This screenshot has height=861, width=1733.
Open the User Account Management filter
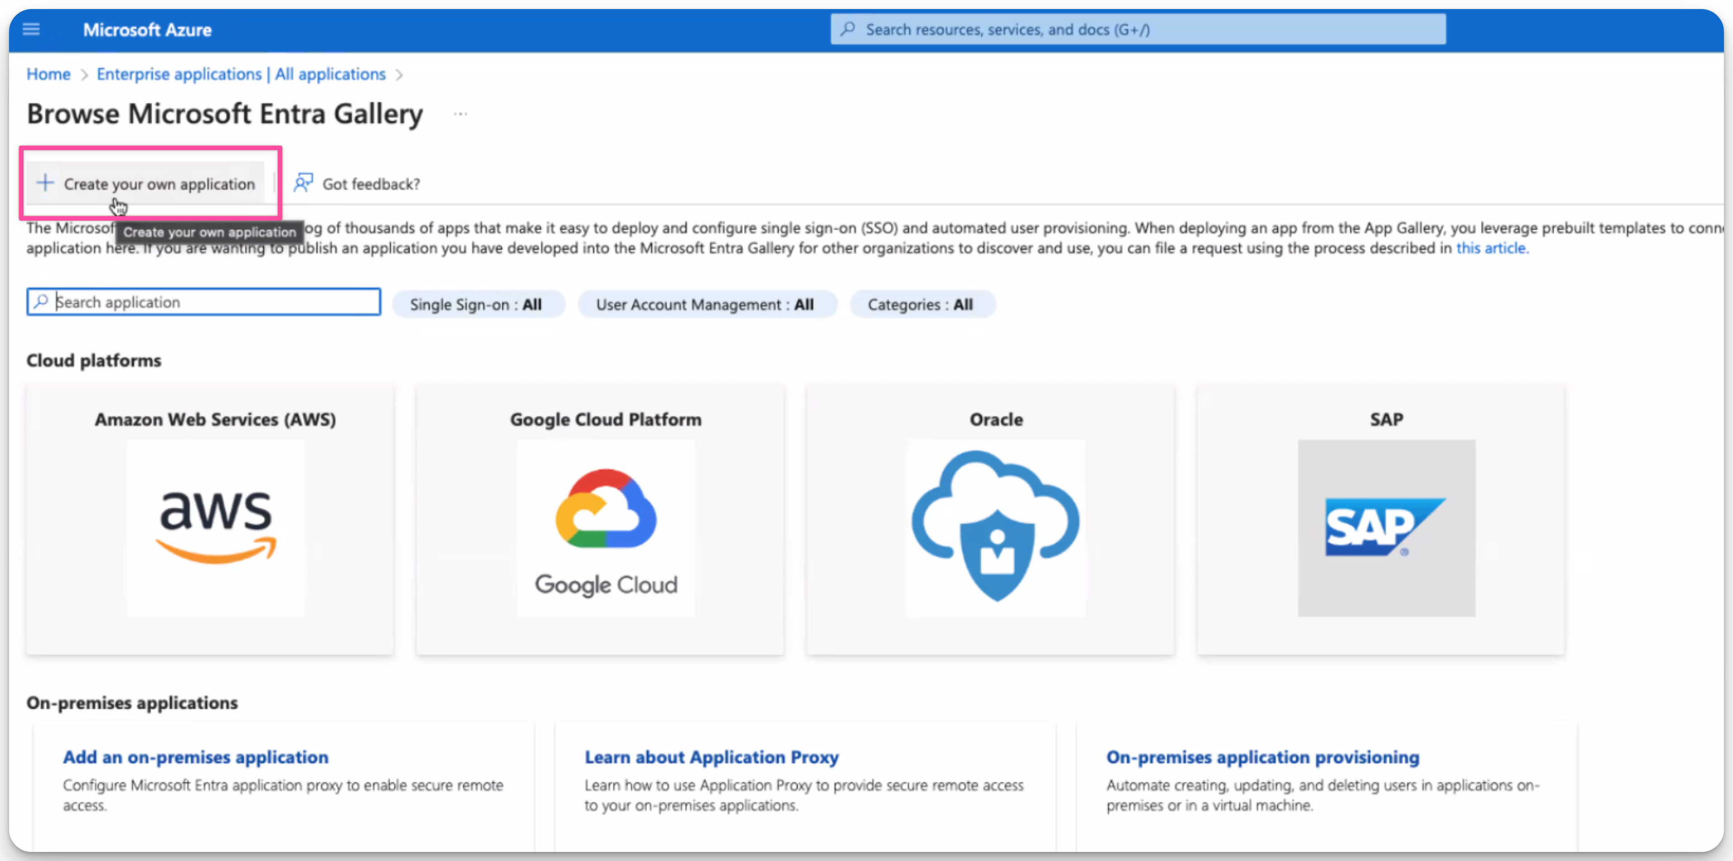tap(707, 304)
